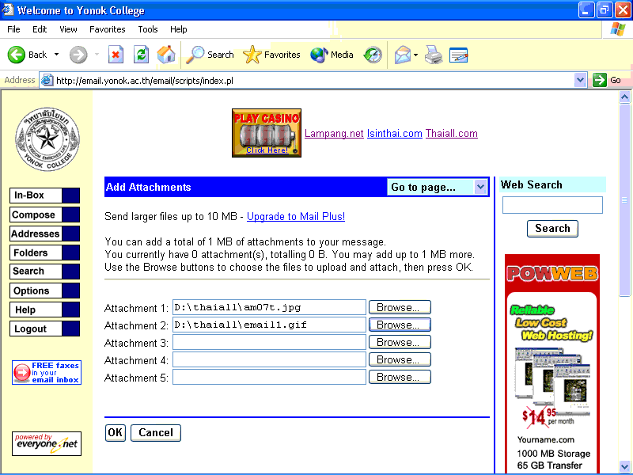This screenshot has height=475, width=633.
Task: Open the History toolbar icon
Action: coord(373,55)
